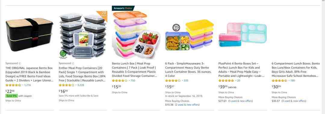This screenshot has width=325, height=114.
Task: Open 2 used & new offers link
Action: click(187, 105)
